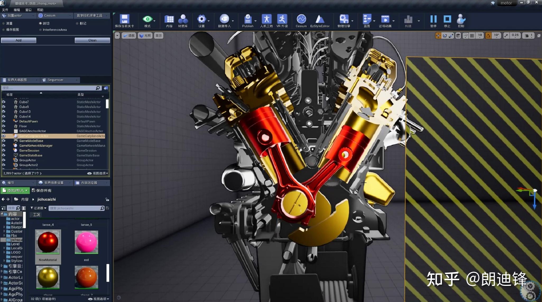The image size is (542, 302).
Task: Switch to the Sequencer tab
Action: coord(55,80)
